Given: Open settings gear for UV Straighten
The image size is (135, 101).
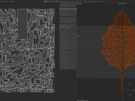Looking at the screenshot, I should pyautogui.click(x=75, y=38).
